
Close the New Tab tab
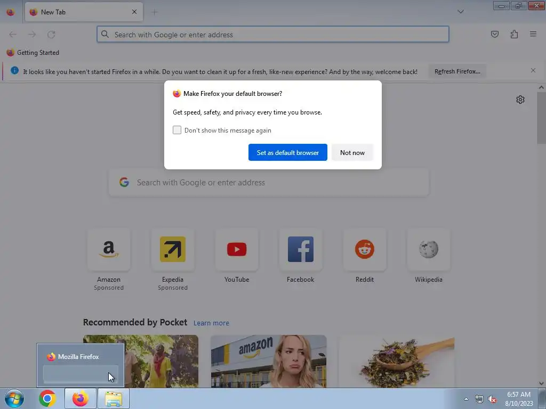(x=134, y=12)
